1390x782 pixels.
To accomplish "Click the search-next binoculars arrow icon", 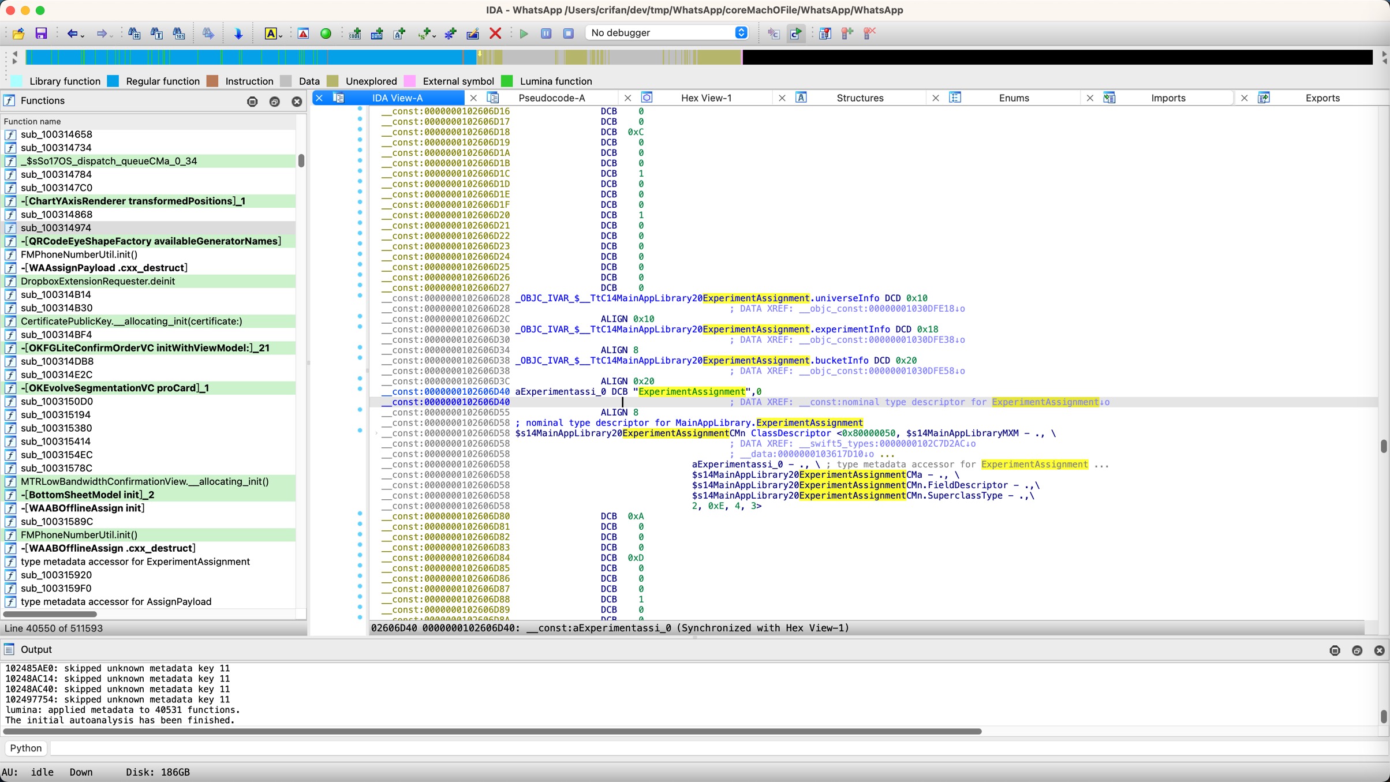I will (x=208, y=33).
